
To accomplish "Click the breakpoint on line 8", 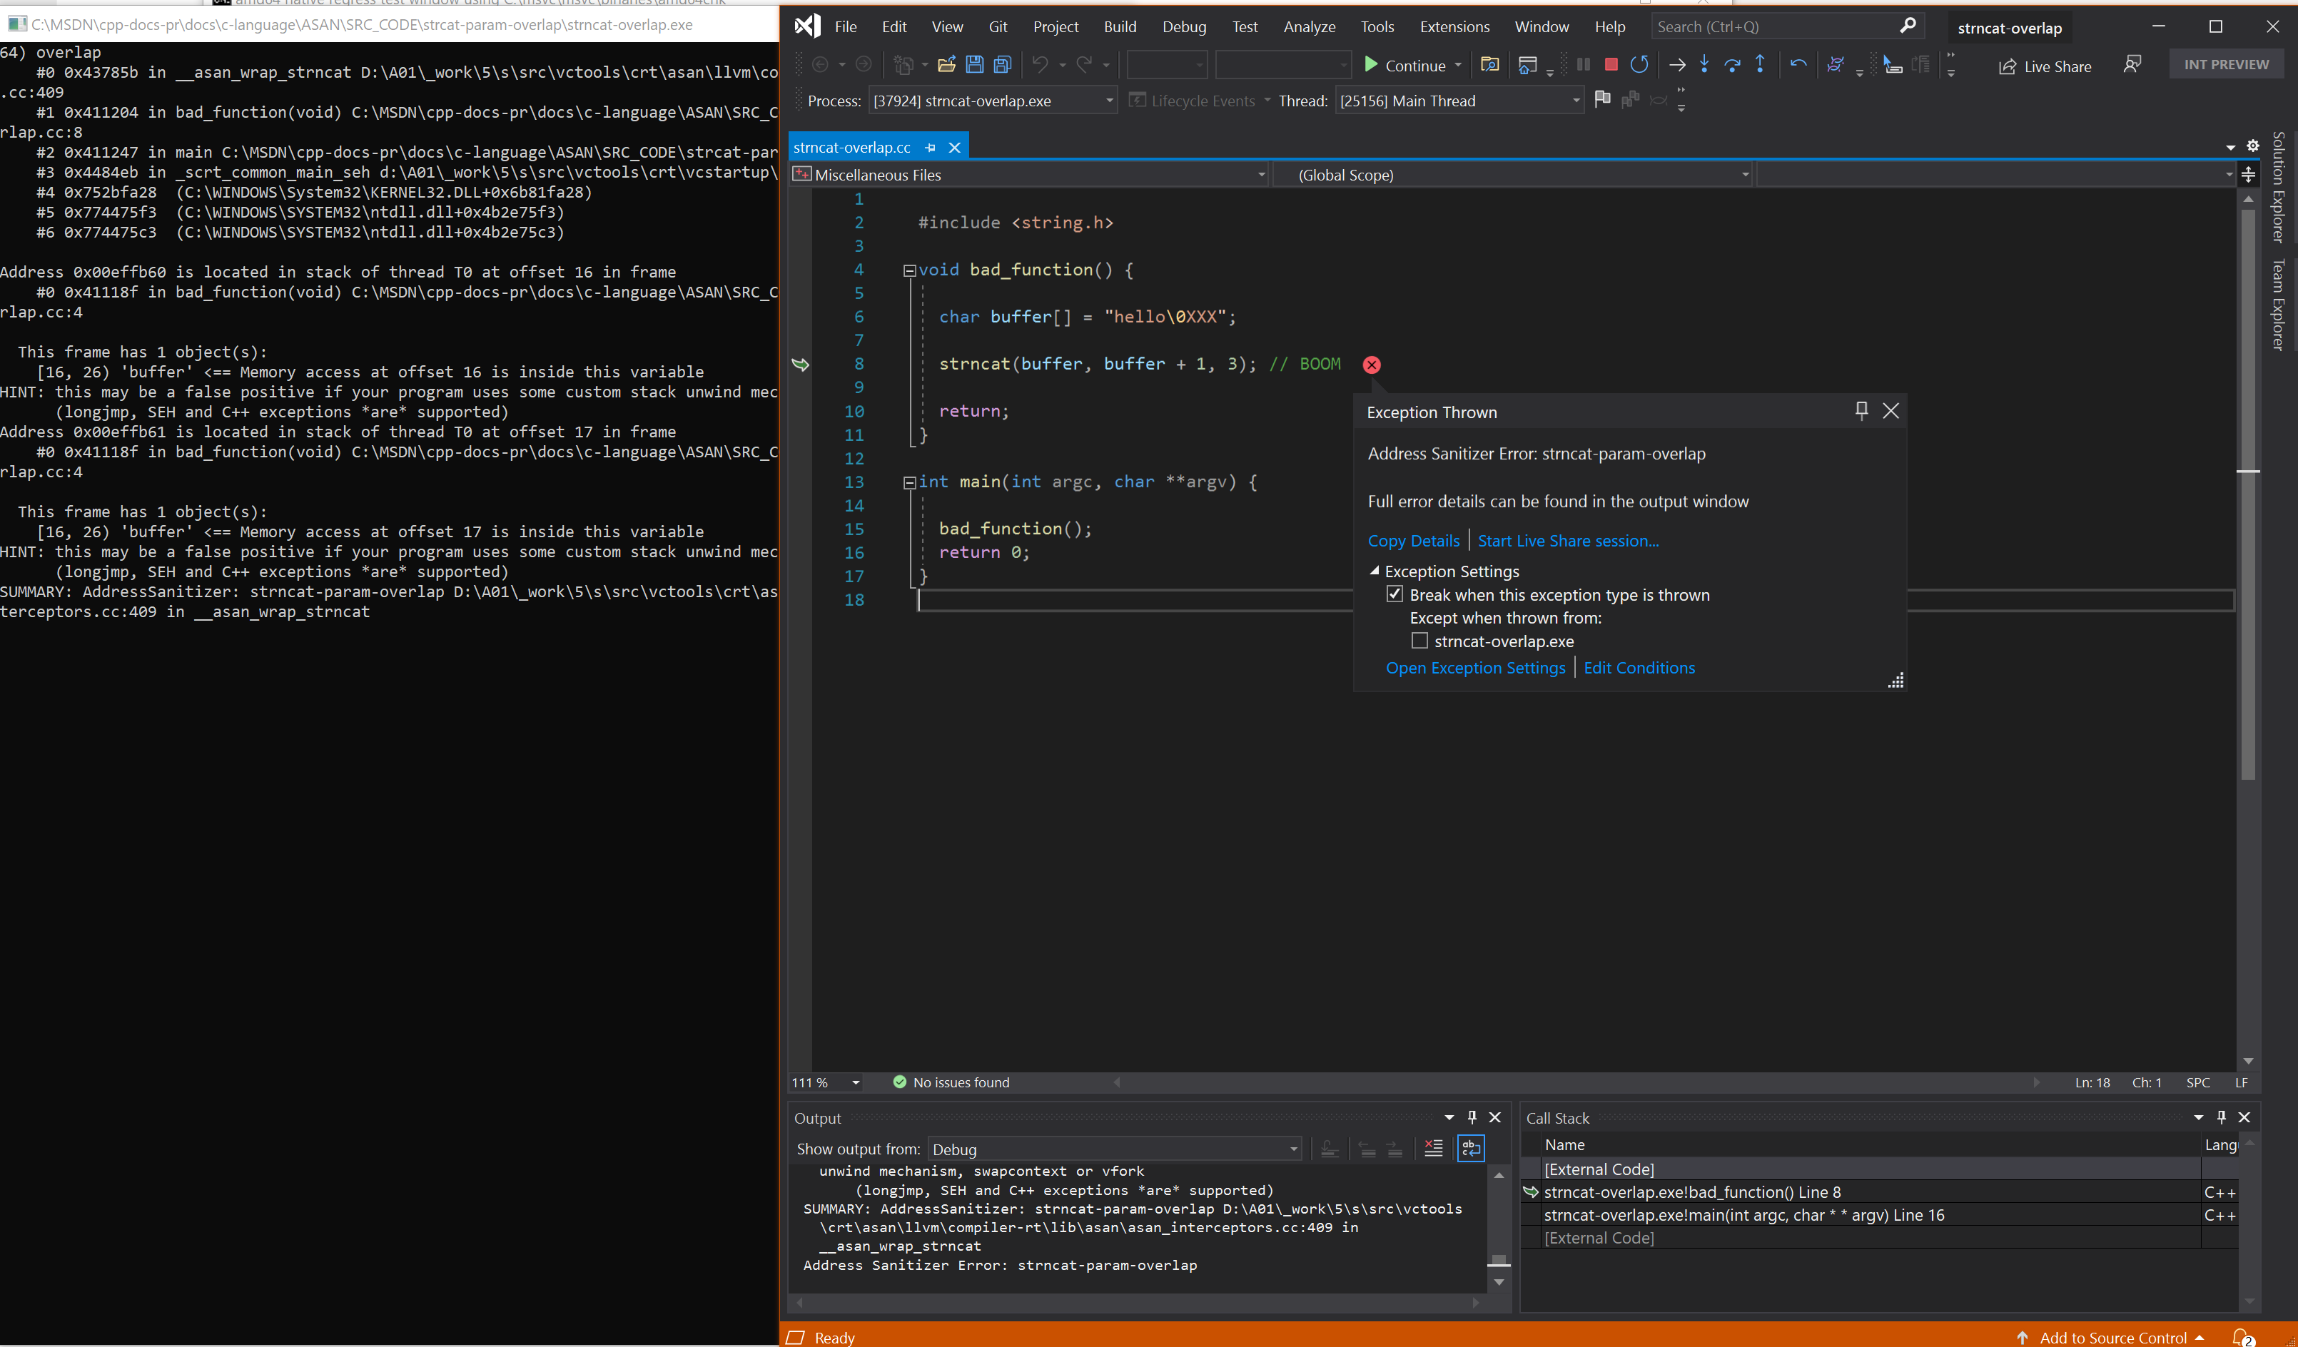I will [x=1372, y=364].
